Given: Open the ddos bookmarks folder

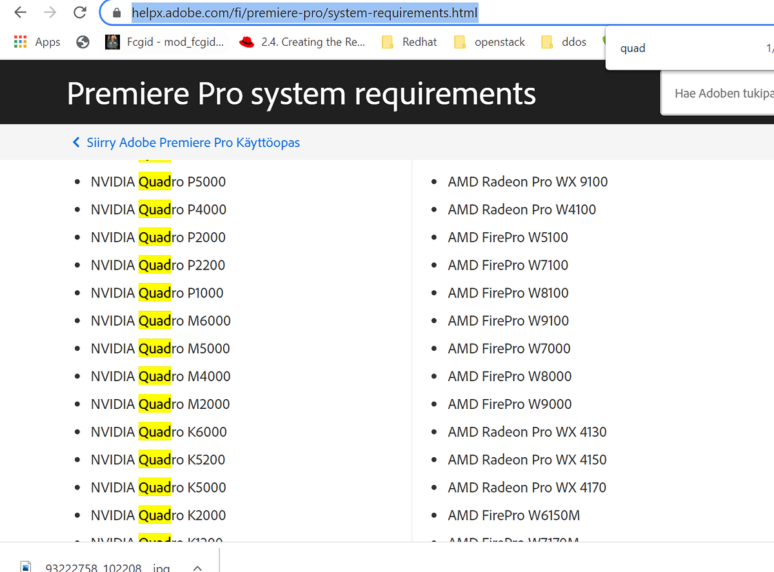Looking at the screenshot, I should [564, 42].
